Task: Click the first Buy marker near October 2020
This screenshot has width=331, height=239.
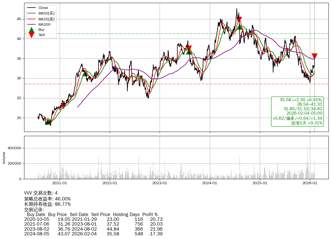Action: click(48, 122)
